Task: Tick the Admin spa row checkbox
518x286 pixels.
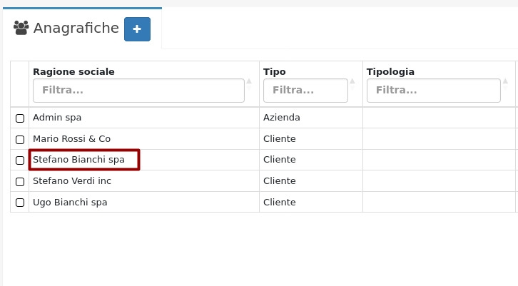Action: pos(20,118)
